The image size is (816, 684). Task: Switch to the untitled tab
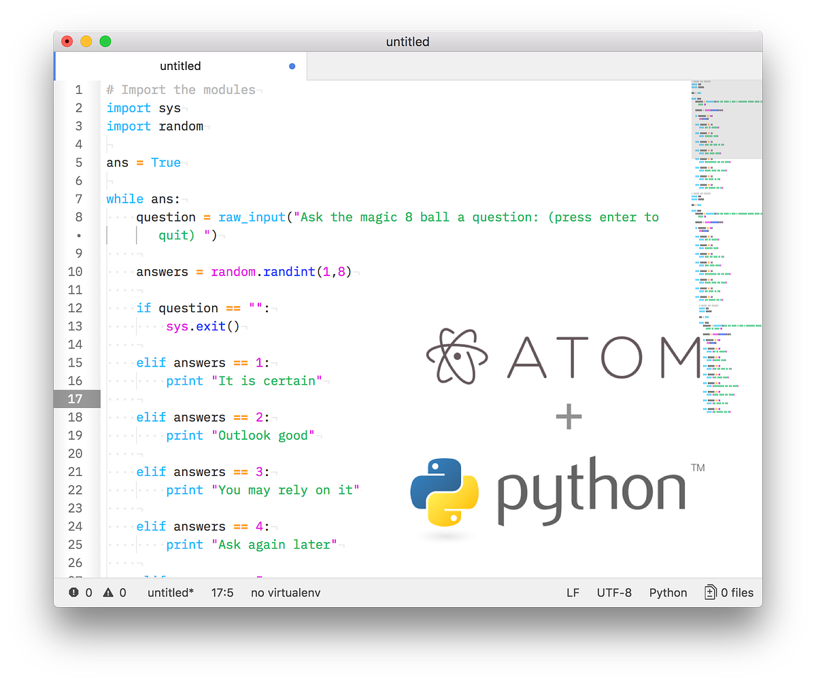(180, 66)
